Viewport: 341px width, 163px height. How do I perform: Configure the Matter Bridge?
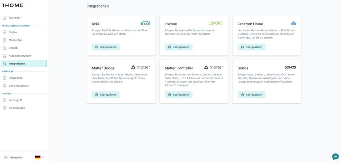point(106,95)
